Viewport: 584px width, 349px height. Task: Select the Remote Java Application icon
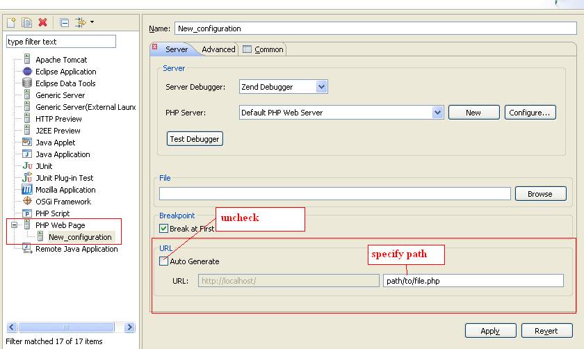pos(27,248)
